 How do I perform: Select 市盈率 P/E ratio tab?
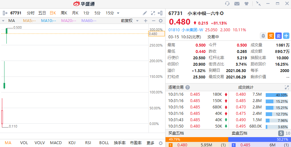[136, 143]
